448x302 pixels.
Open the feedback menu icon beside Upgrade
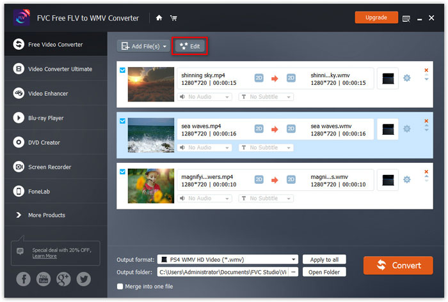(x=406, y=19)
